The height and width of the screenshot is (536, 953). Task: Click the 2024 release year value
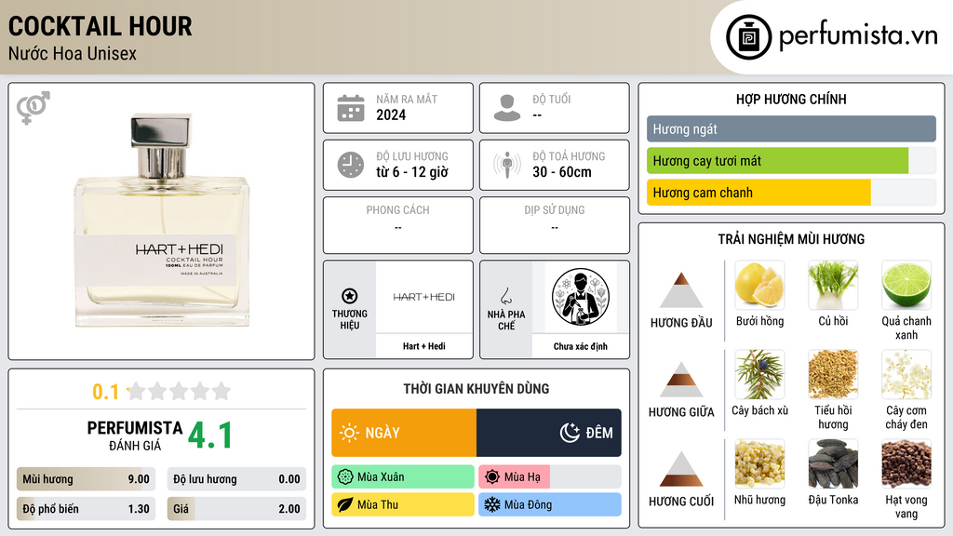pos(391,114)
